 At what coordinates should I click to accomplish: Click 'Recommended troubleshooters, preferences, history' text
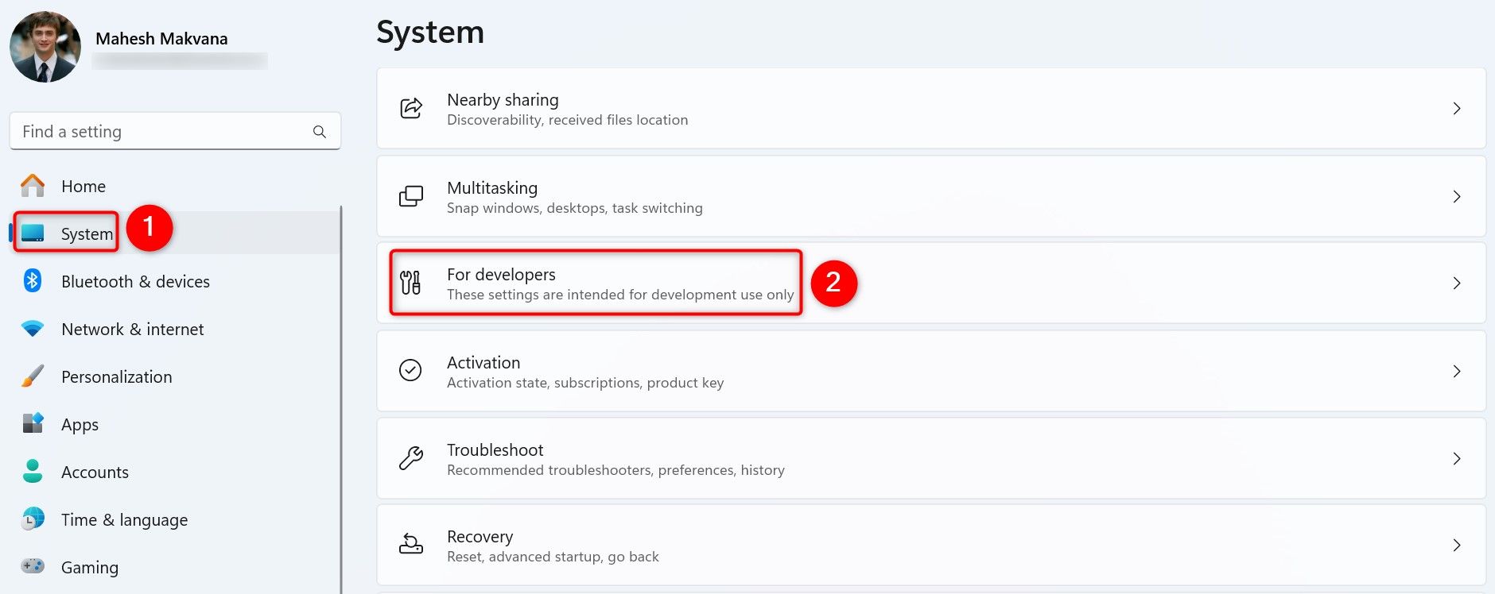pos(615,470)
